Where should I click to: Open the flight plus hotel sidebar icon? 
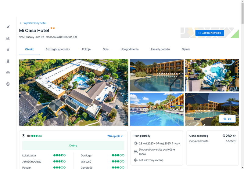click(x=8, y=61)
